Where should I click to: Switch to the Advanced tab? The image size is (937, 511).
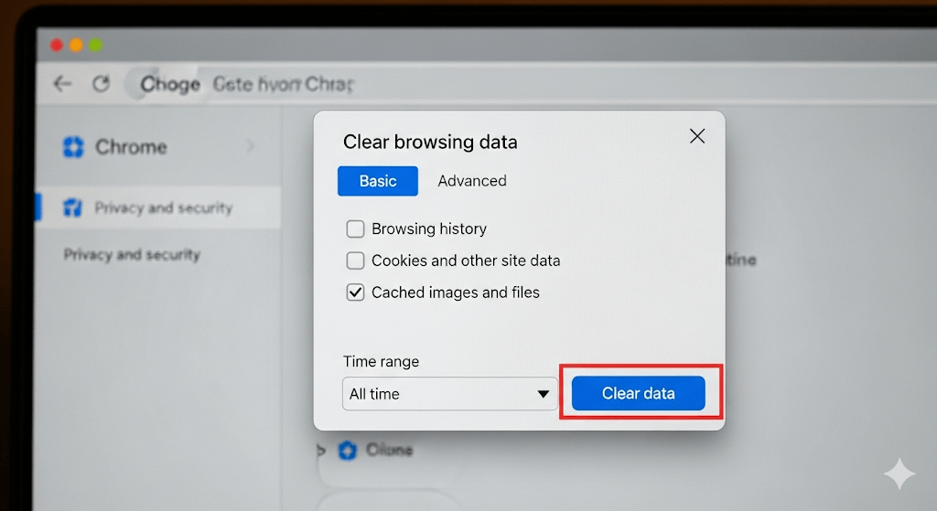pos(472,181)
